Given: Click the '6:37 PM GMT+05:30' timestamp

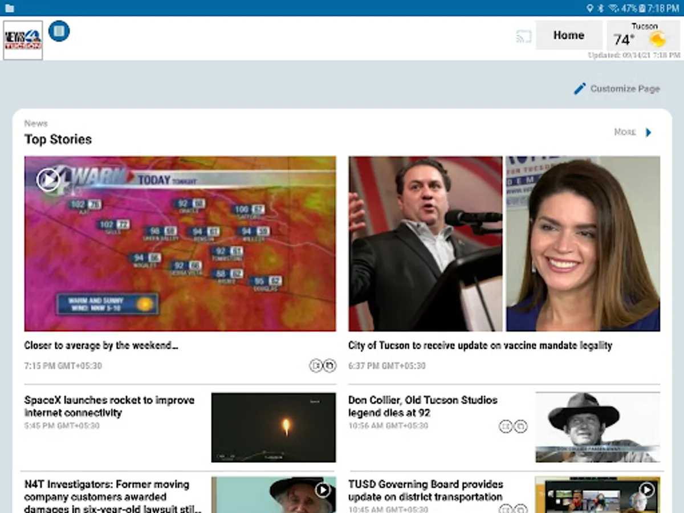Looking at the screenshot, I should coord(387,366).
